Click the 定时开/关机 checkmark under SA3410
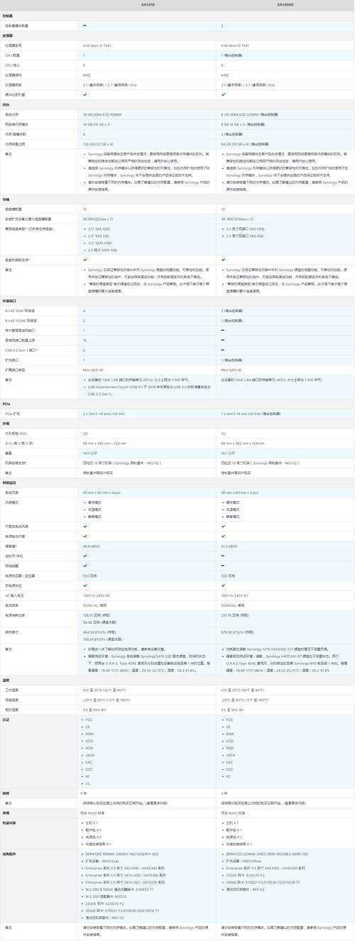355x941 pixels. coord(84,556)
